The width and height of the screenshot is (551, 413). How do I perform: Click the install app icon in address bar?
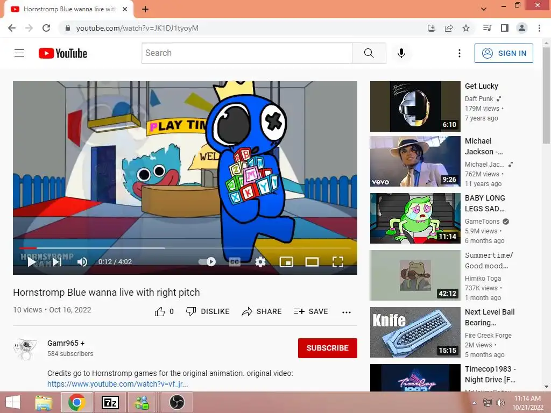click(x=432, y=28)
